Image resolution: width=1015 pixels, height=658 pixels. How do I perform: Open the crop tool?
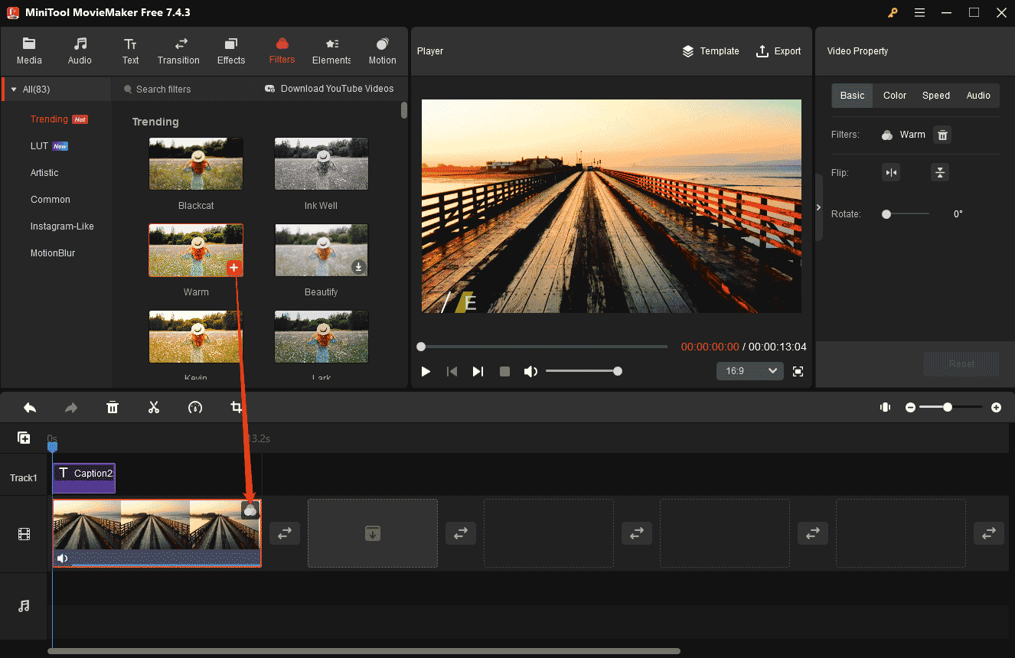pyautogui.click(x=237, y=407)
